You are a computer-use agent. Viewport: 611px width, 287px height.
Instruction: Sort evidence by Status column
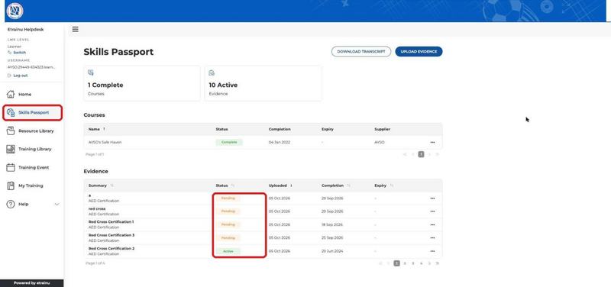coord(225,185)
